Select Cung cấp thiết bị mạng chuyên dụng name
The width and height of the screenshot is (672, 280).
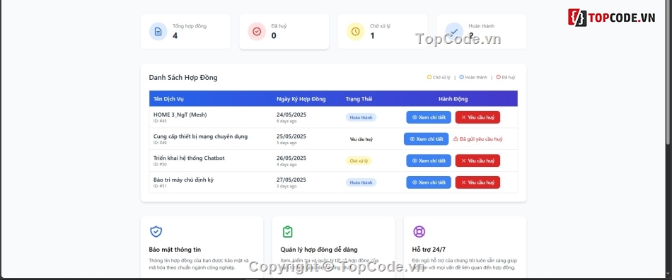201,136
